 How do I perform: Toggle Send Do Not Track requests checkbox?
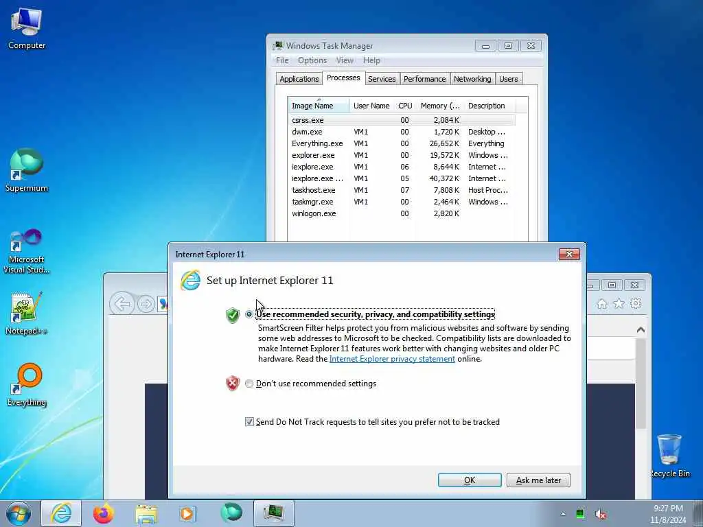pyautogui.click(x=249, y=422)
